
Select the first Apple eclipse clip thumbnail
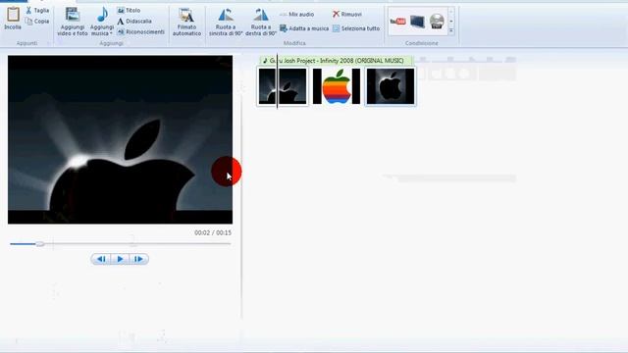(283, 86)
